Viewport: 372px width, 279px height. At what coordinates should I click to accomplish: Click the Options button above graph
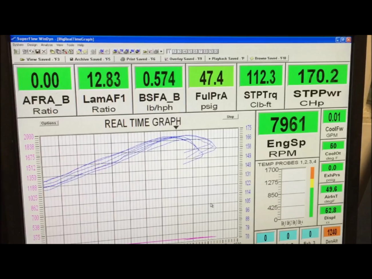49,123
